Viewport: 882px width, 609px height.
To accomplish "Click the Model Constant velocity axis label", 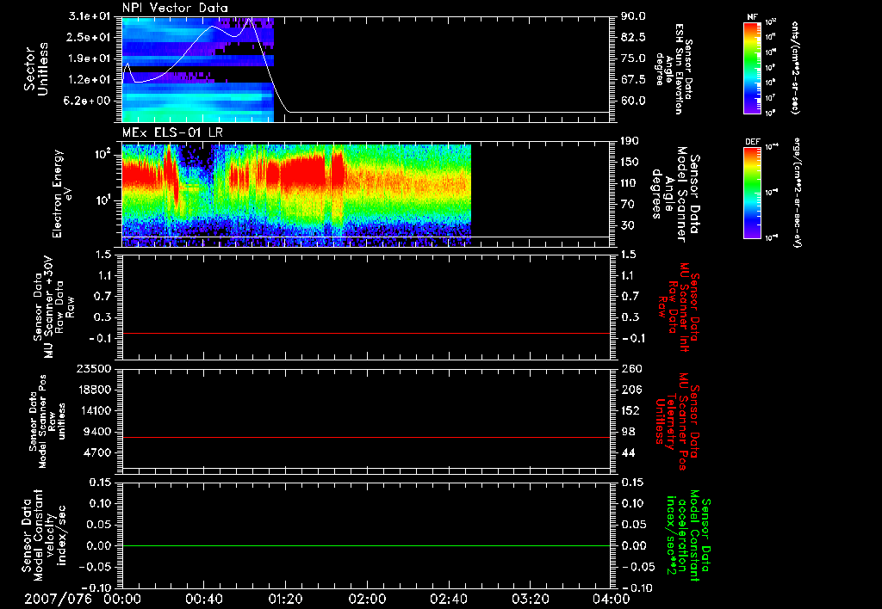I will tap(43, 535).
